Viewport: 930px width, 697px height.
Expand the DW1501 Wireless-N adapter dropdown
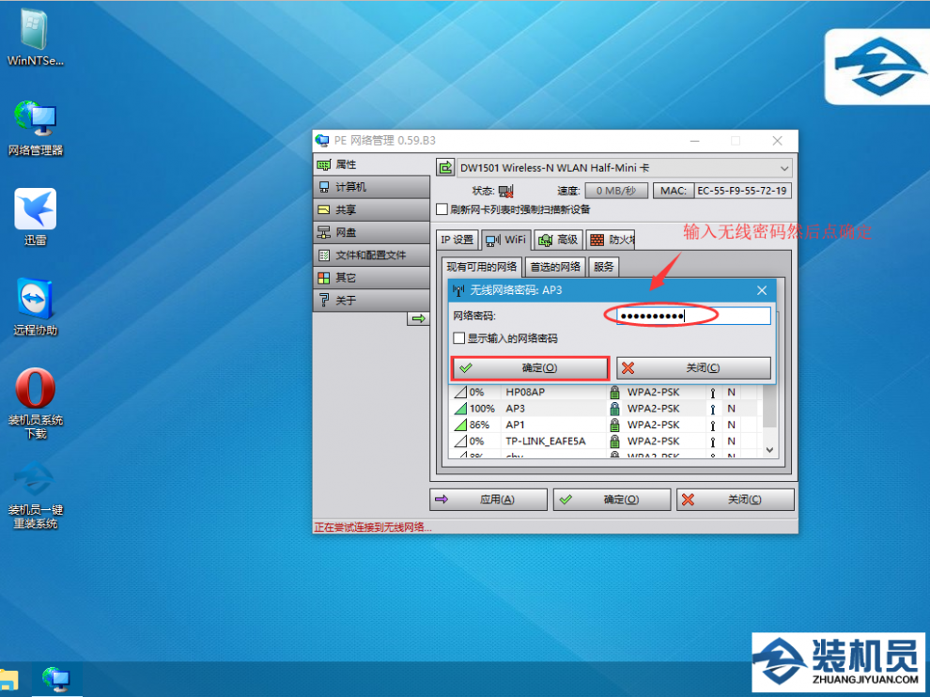pyautogui.click(x=784, y=168)
